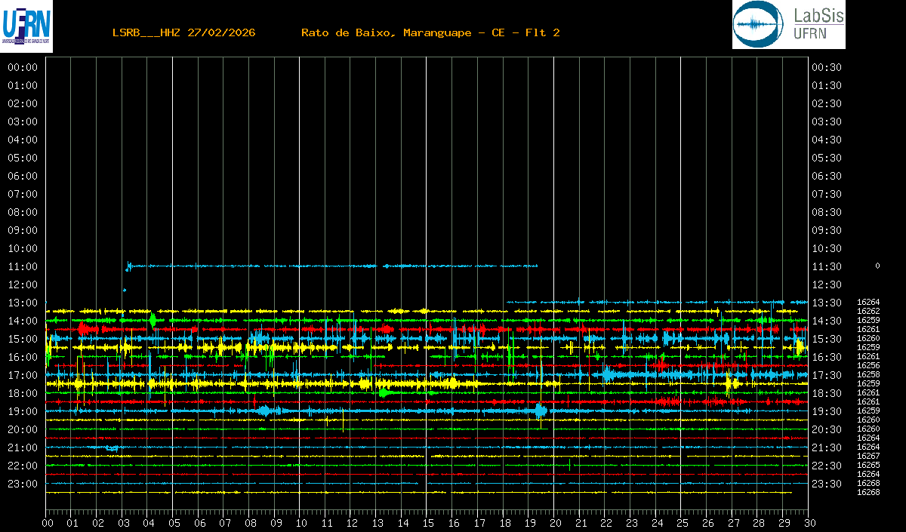Image resolution: width=906 pixels, height=532 pixels.
Task: Click the 23:30 label on right axis
Action: 827,484
